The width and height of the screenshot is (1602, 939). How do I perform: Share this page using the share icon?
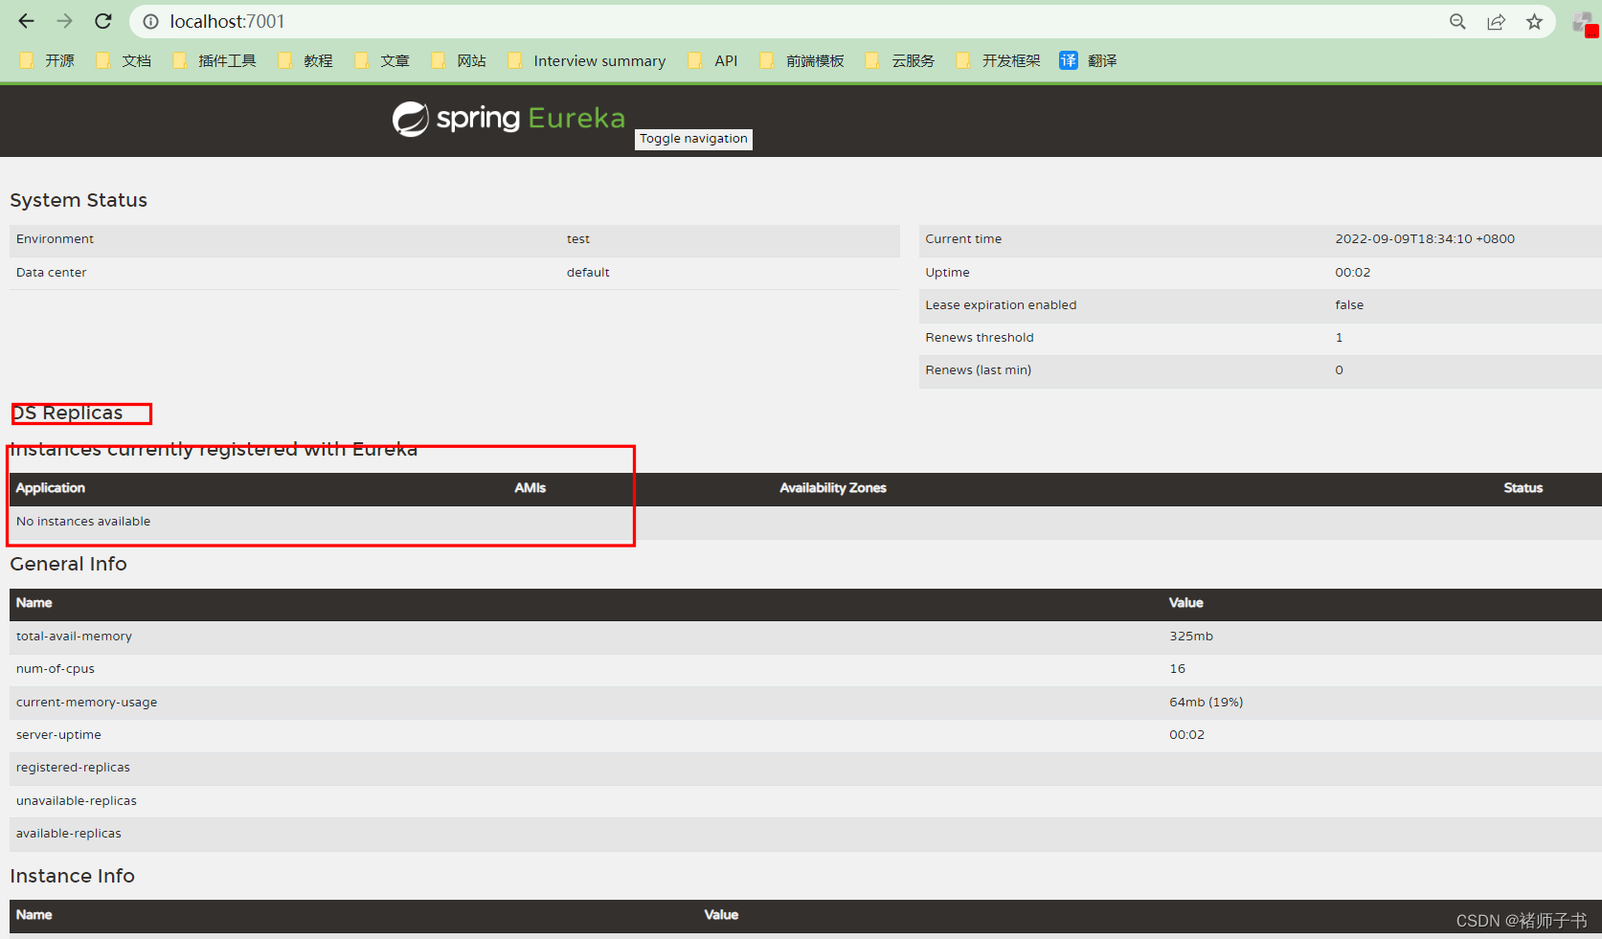point(1496,21)
